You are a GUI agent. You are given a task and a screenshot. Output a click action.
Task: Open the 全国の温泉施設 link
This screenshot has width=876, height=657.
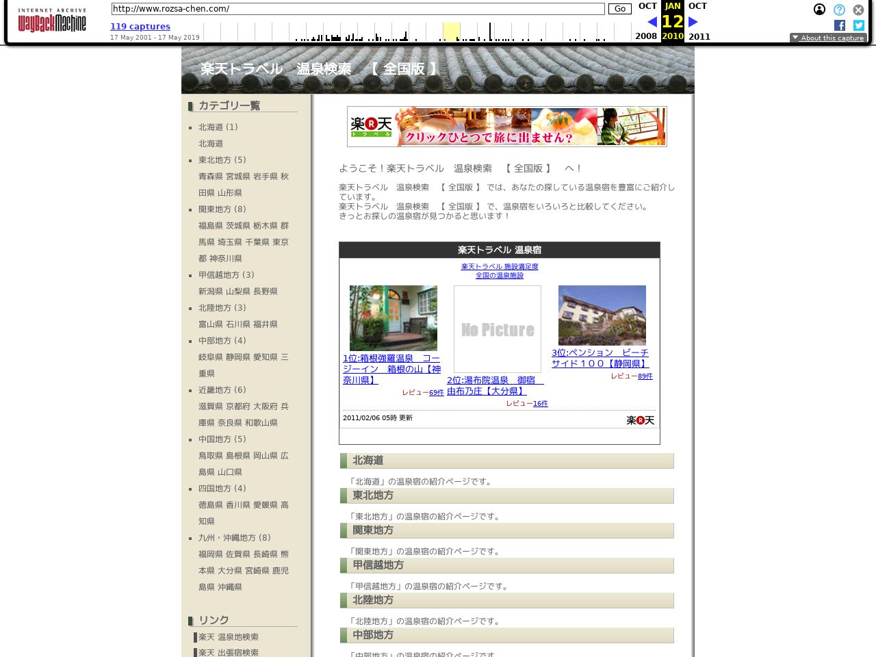pyautogui.click(x=499, y=275)
